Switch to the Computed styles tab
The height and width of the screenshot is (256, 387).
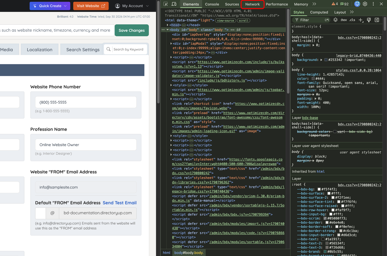(x=319, y=12)
